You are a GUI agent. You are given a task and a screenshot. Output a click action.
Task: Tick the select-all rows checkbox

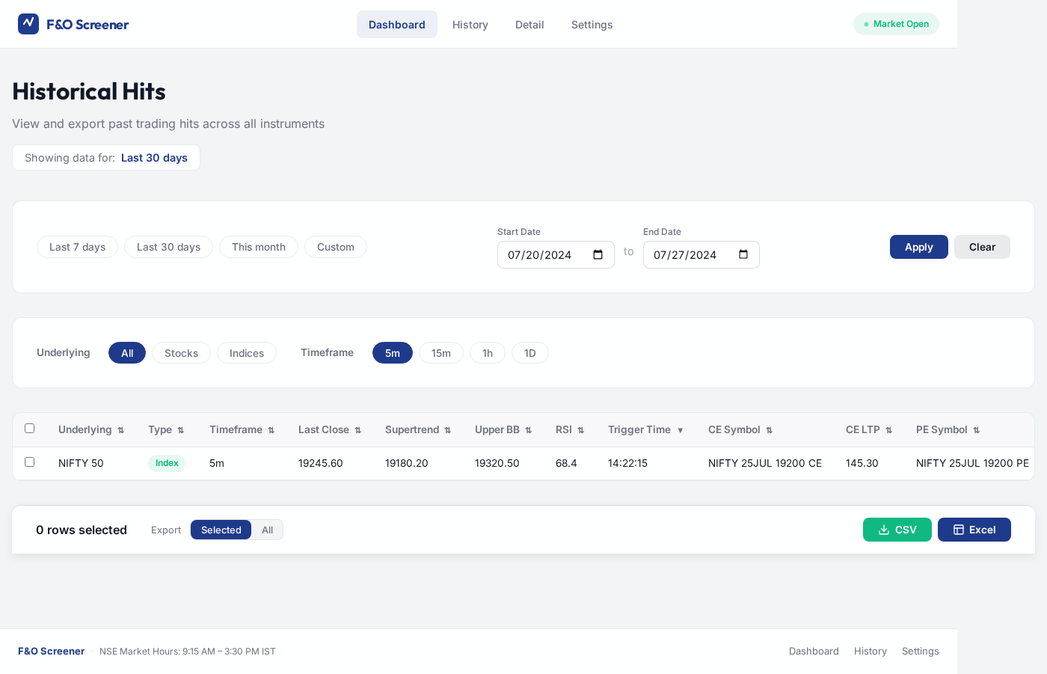tap(30, 429)
